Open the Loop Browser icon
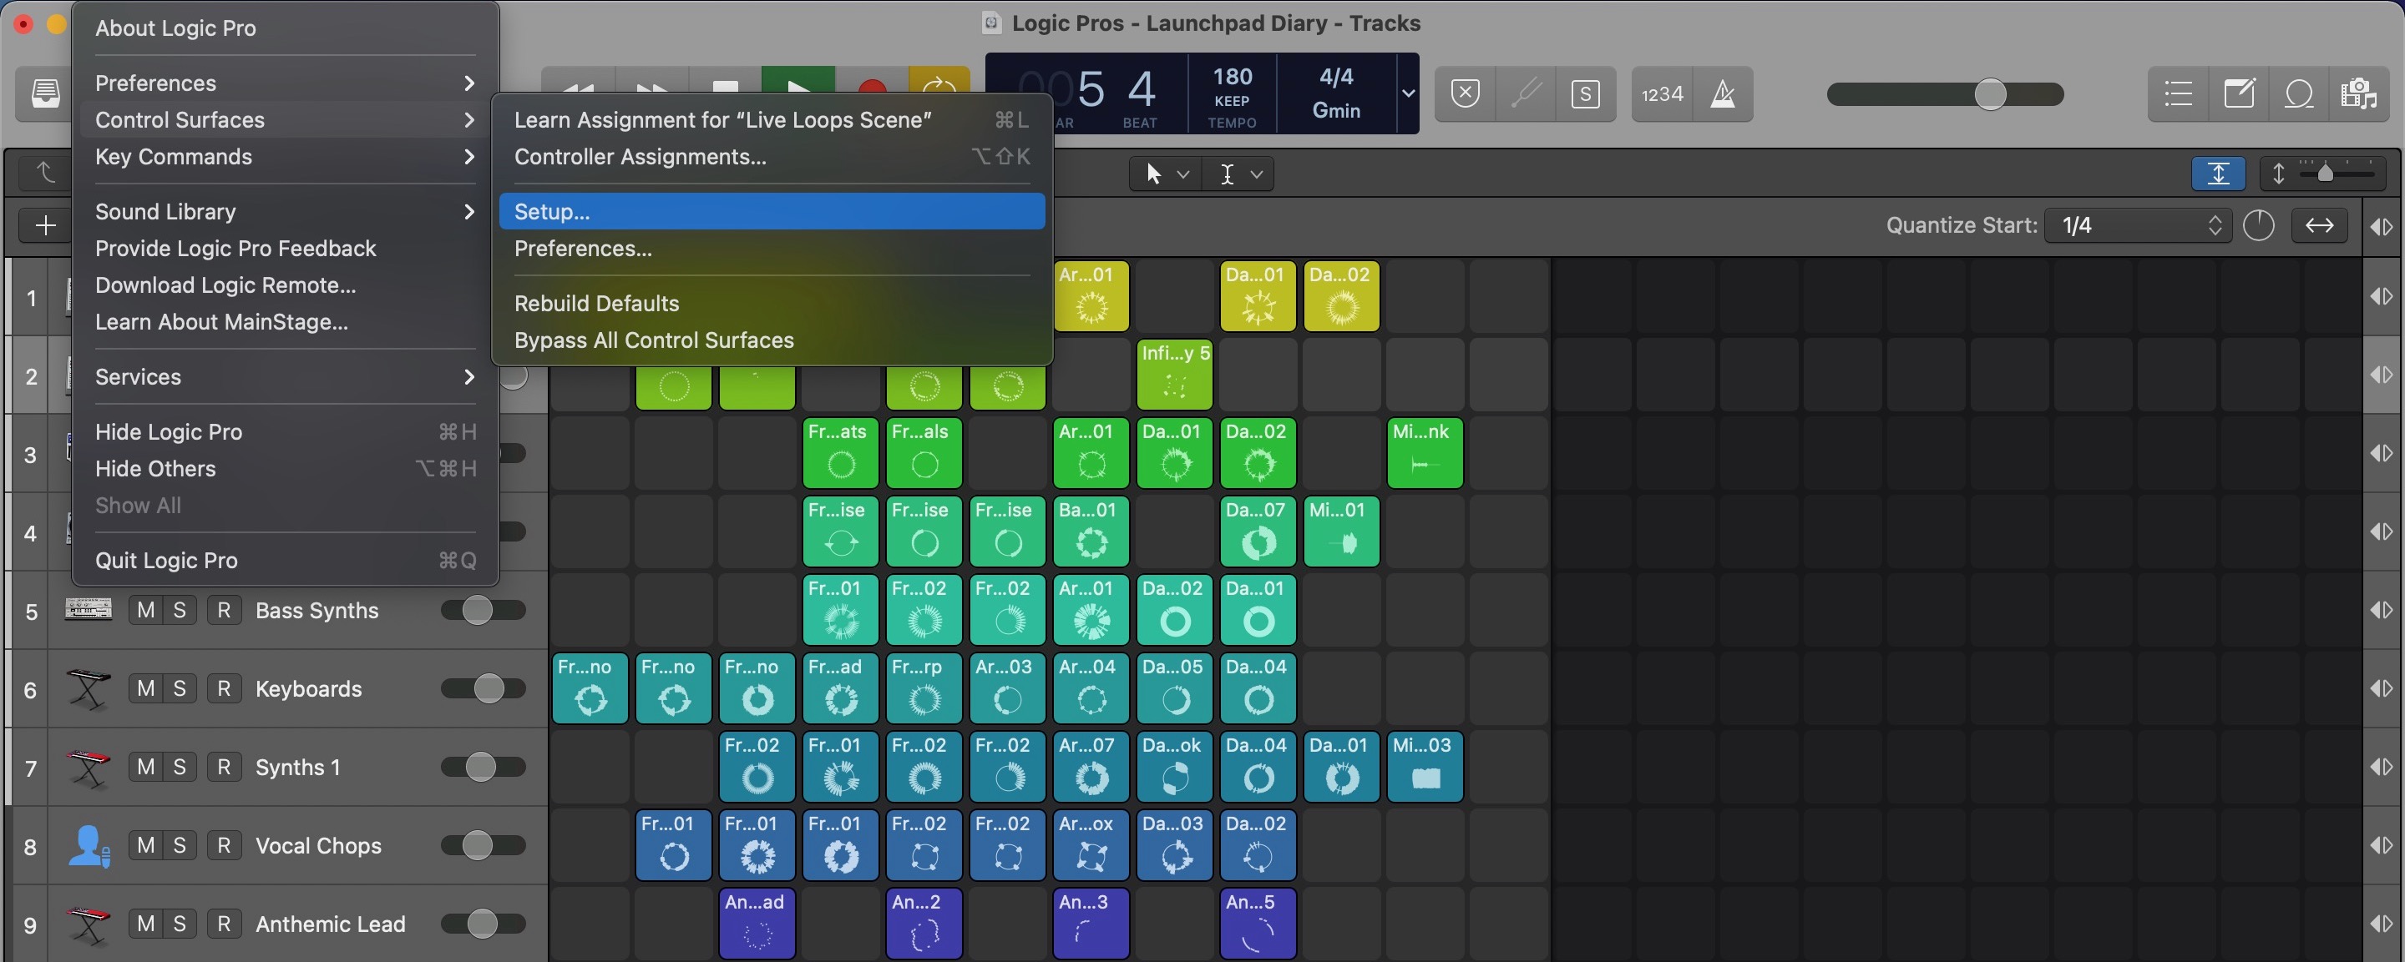 pos(2299,94)
